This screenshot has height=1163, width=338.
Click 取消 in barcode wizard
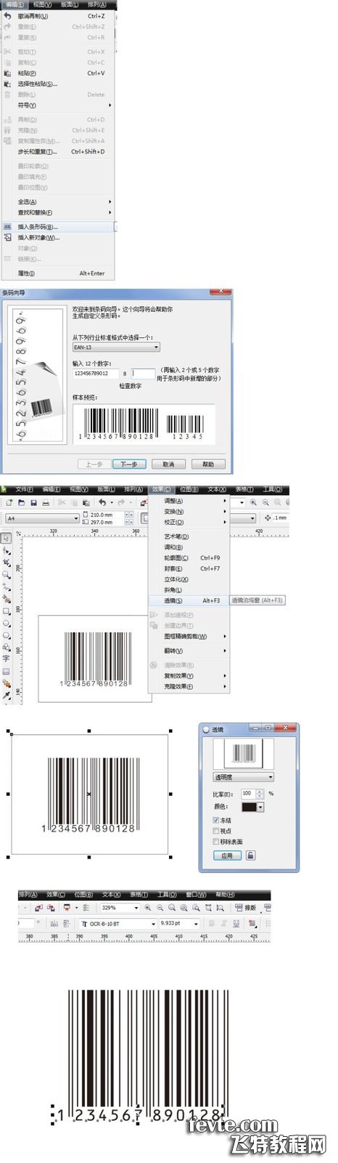coord(168,464)
